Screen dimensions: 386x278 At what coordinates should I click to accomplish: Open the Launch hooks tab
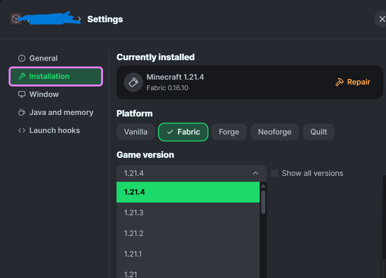(56, 130)
